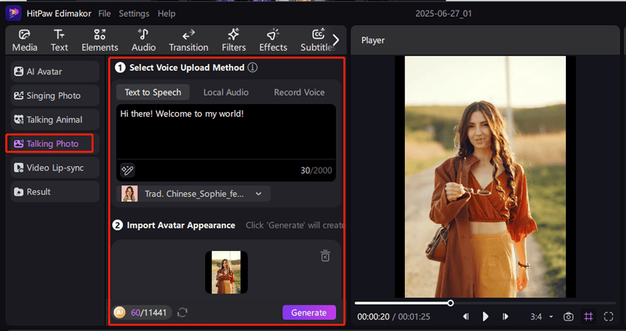Click the HitPaw Edimakor logo icon
Screen dimensions: 626x331
coord(13,13)
